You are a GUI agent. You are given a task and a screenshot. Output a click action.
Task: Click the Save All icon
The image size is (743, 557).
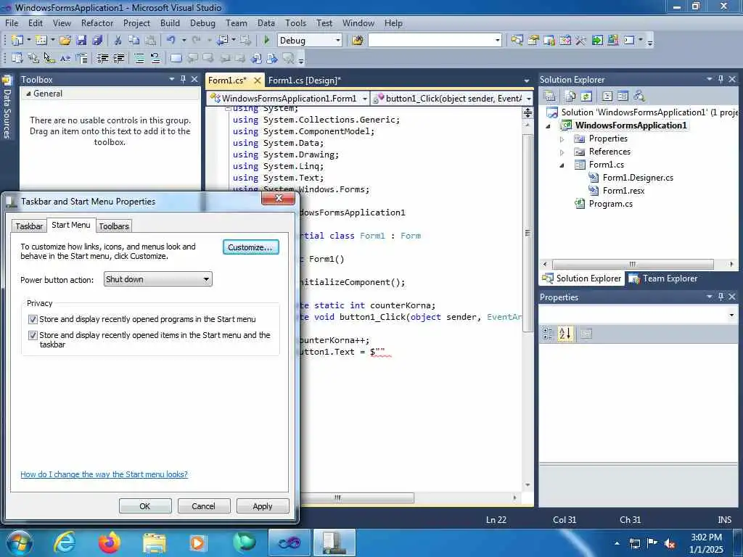[x=98, y=41]
